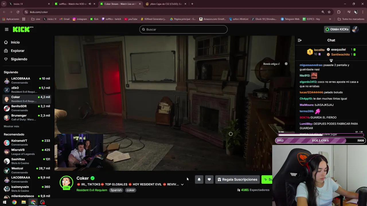
Task: Open Aplicaciones in the bookmarks bar
Action: (11, 19)
